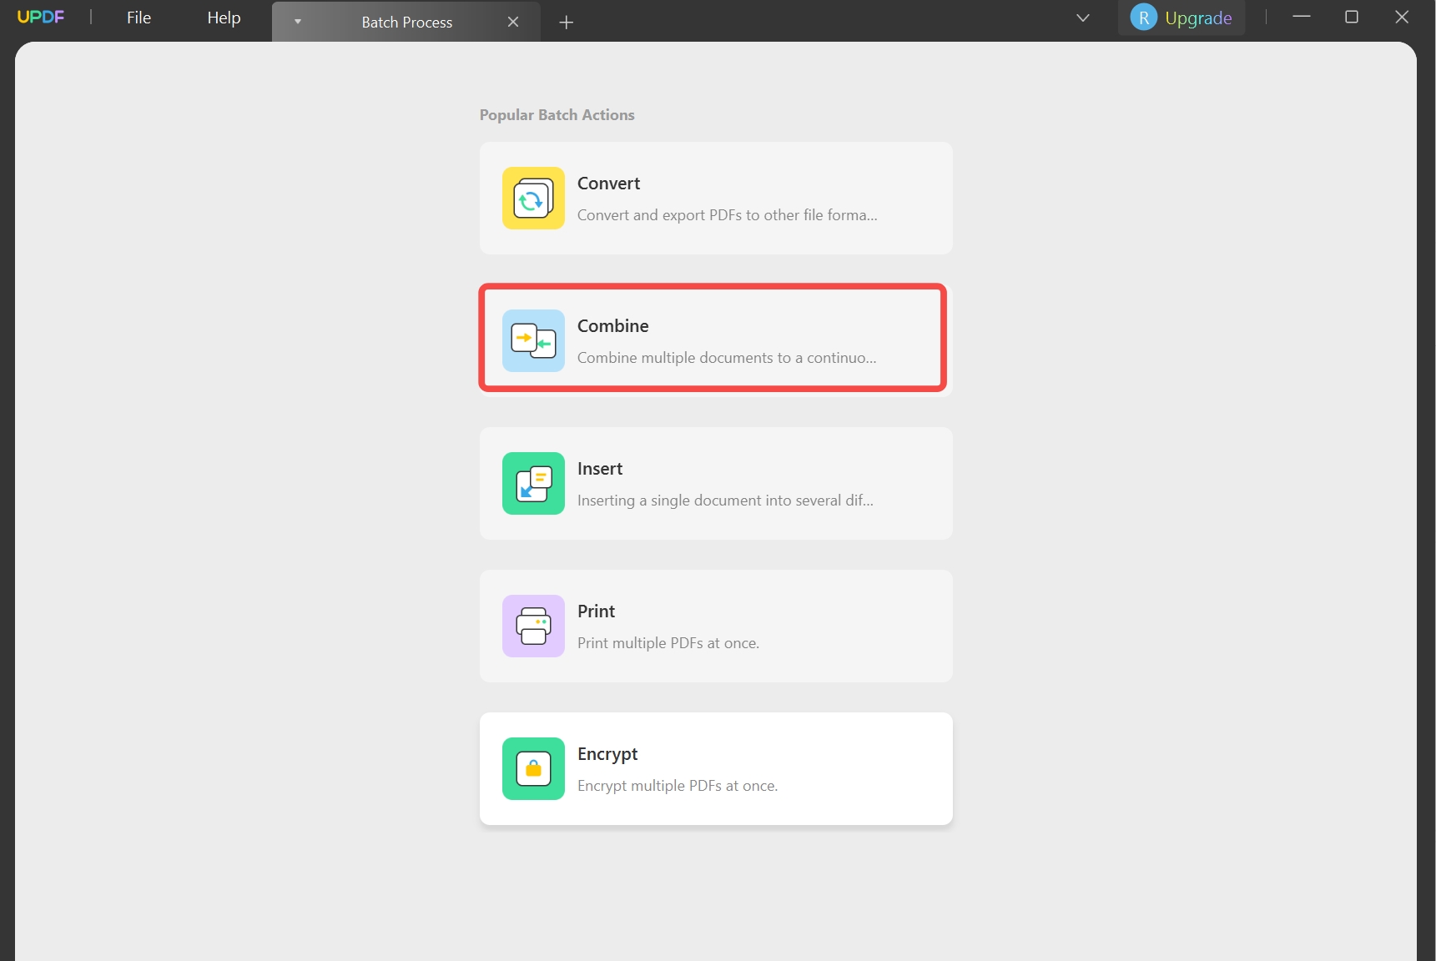Screen dimensions: 1436x961
Task: Expand the tab list chevron
Action: (x=1083, y=18)
